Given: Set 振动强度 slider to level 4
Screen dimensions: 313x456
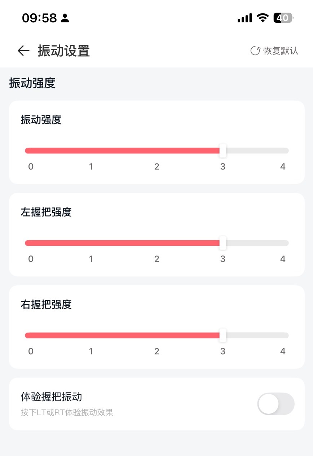Looking at the screenshot, I should 283,151.
